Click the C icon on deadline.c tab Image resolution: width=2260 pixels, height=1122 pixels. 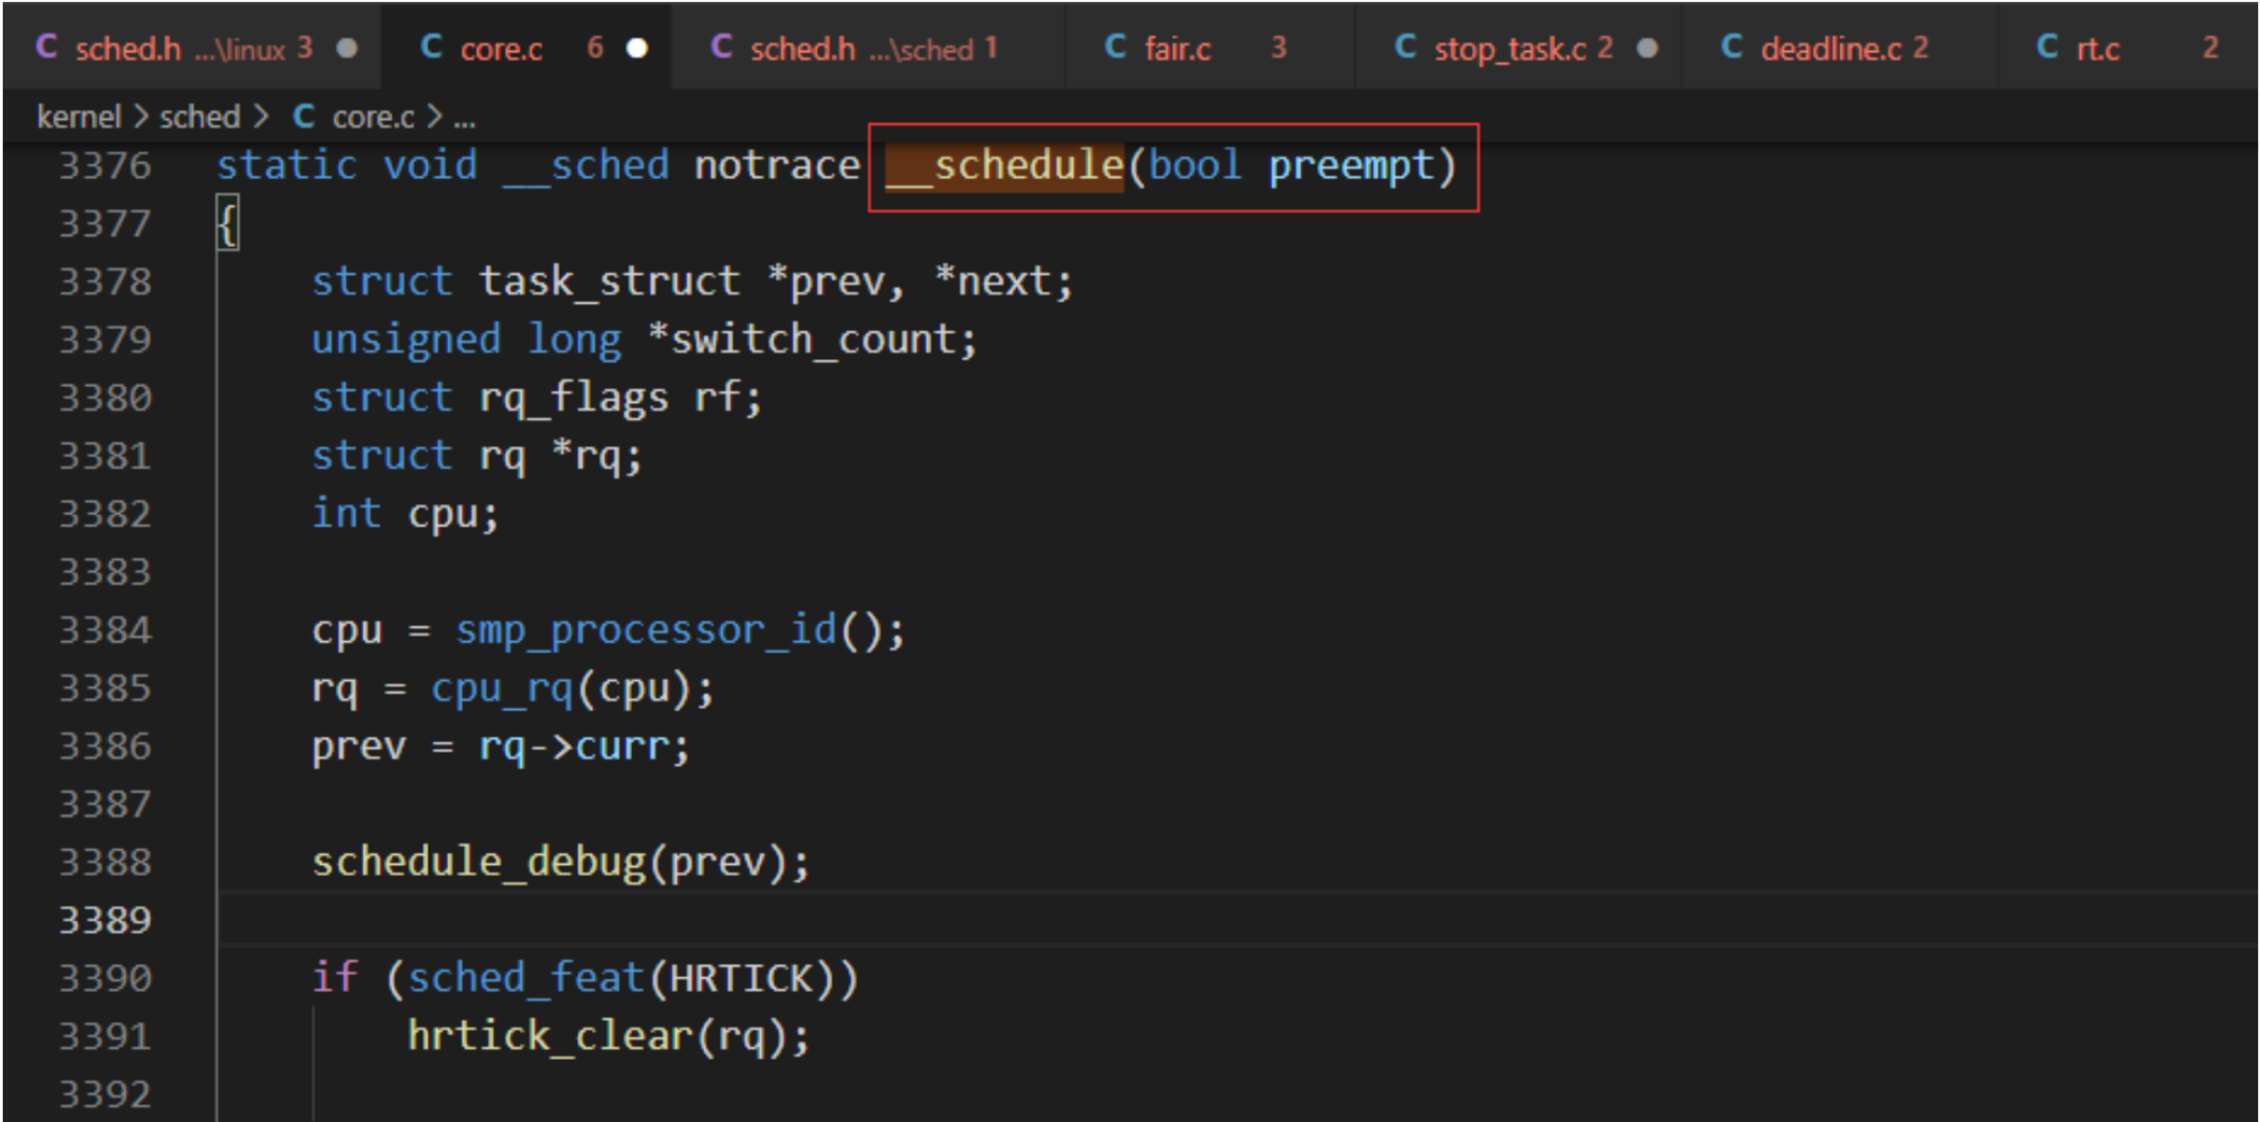pyautogui.click(x=1731, y=46)
